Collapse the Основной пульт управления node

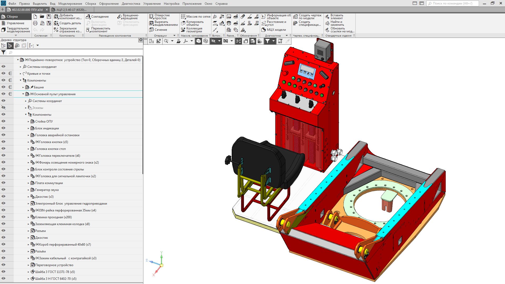(23, 94)
